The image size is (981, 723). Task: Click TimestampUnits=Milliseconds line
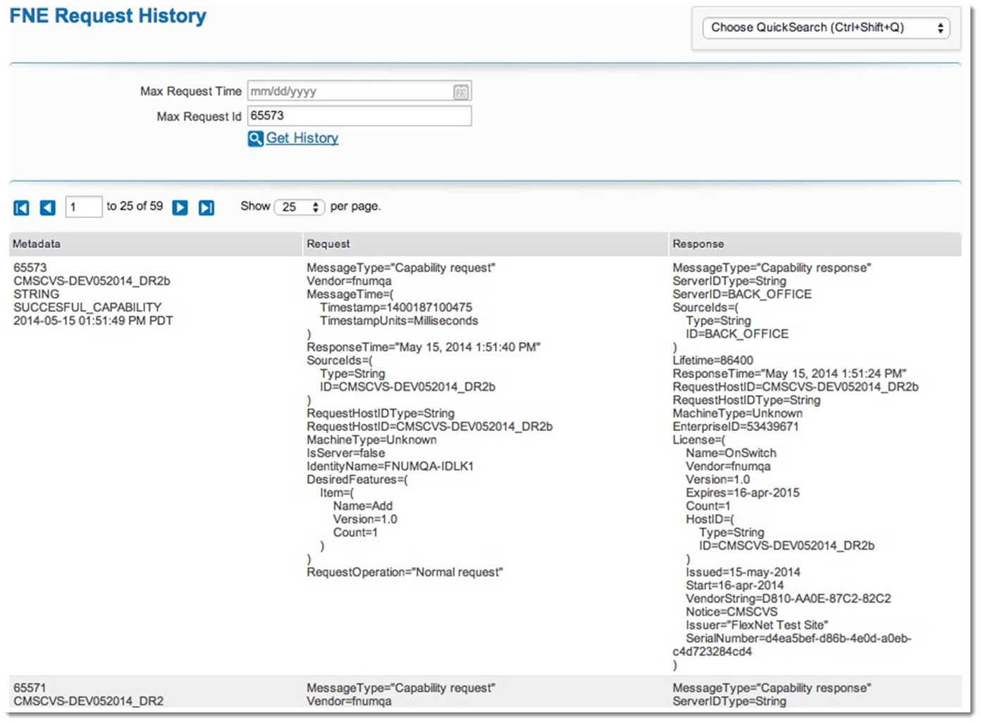click(x=399, y=321)
